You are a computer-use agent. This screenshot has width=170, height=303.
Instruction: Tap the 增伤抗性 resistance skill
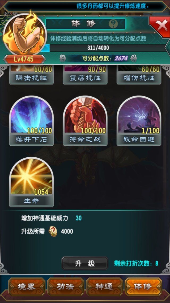(139, 75)
